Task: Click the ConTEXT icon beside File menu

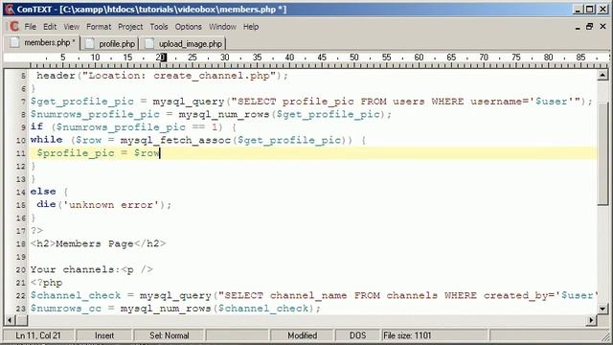Action: coord(13,27)
